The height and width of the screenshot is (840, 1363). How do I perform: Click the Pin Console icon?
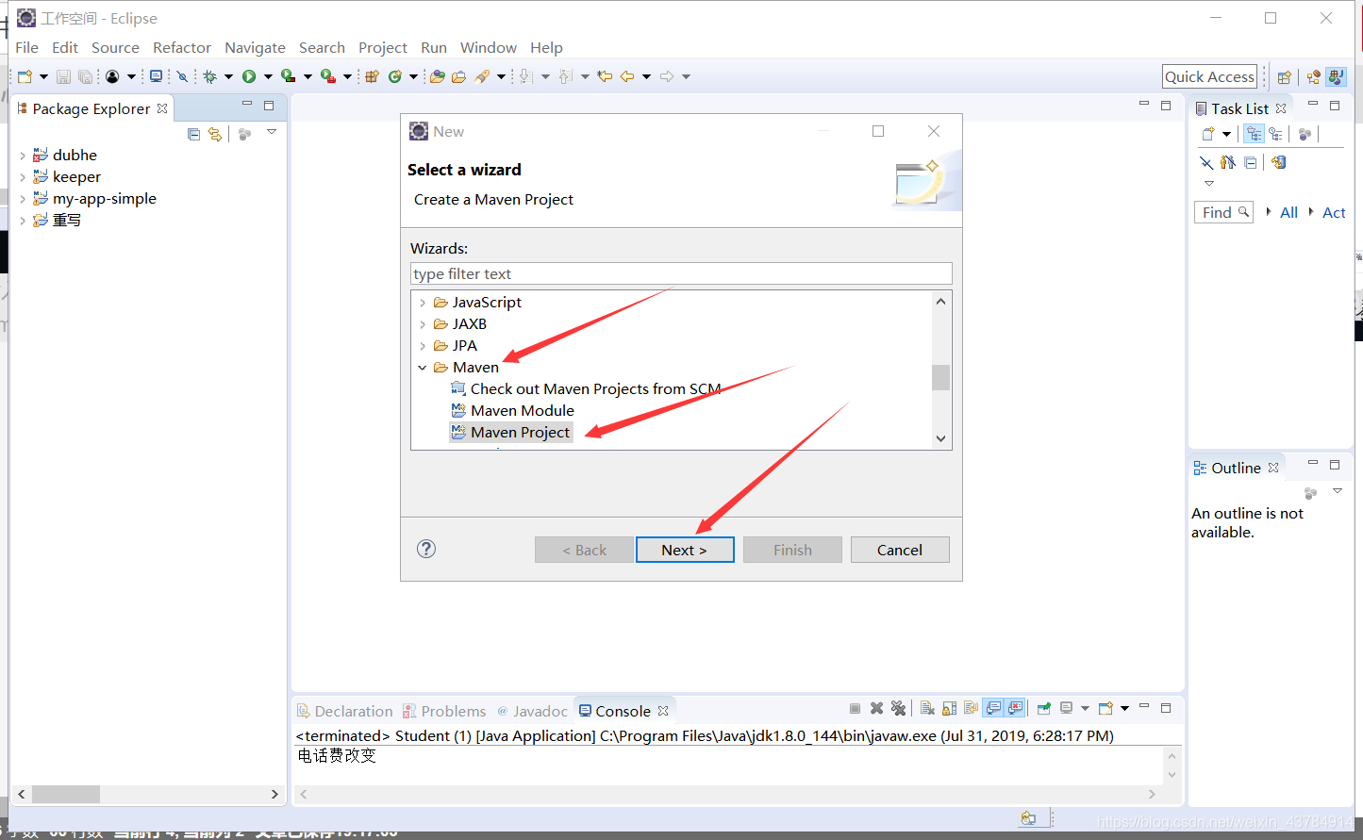click(x=1044, y=708)
